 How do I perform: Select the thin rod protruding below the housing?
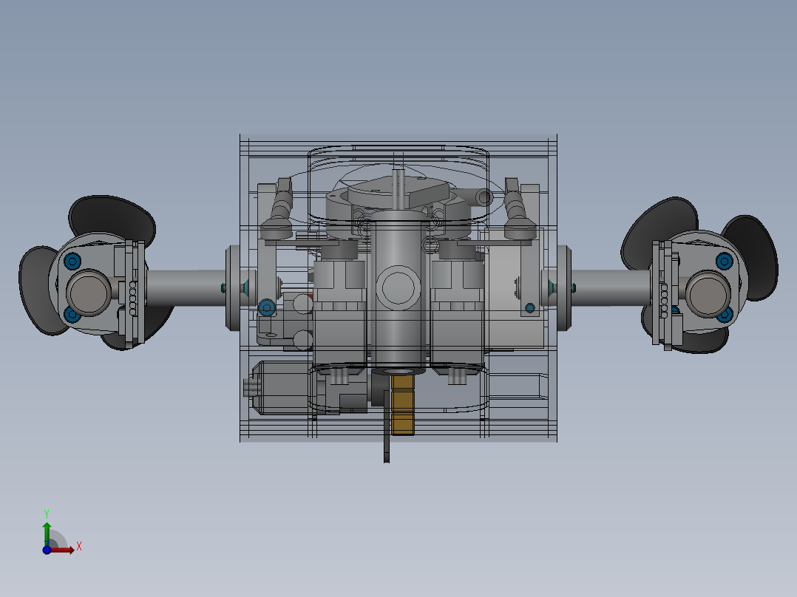tap(386, 427)
